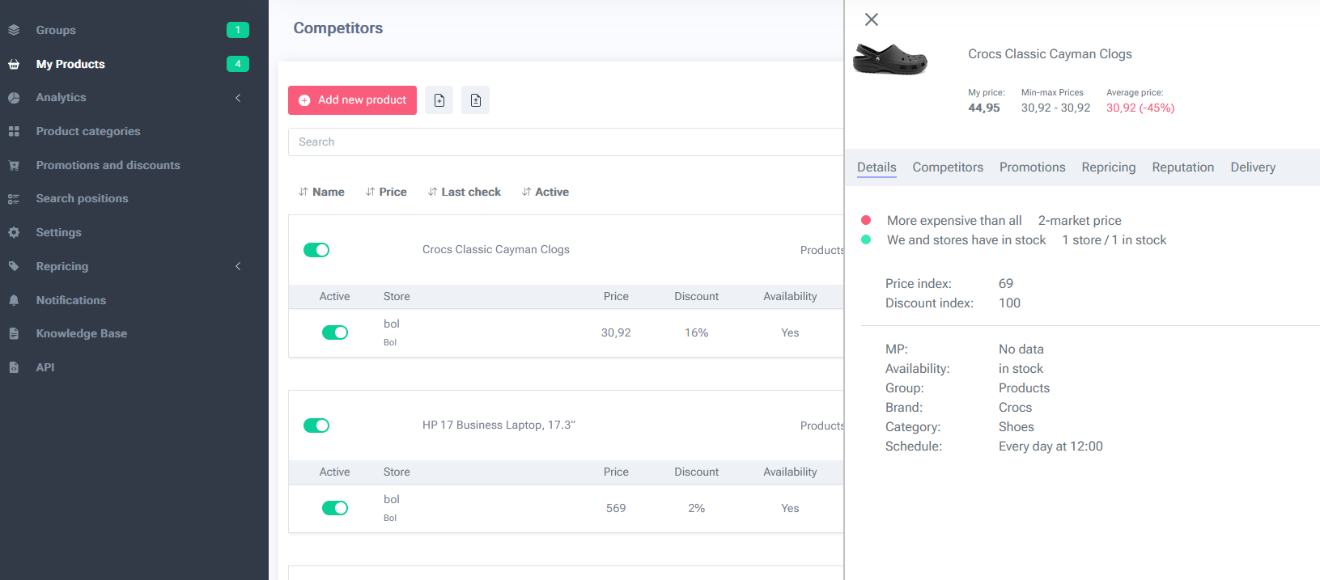Click the Analytics pie chart icon
1320x580 pixels.
click(x=14, y=98)
